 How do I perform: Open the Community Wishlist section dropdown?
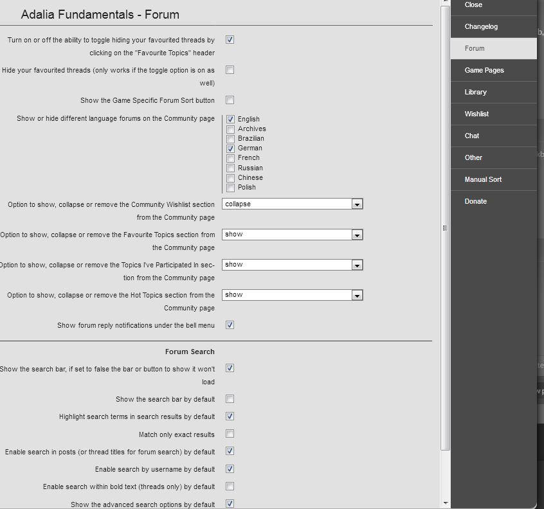[292, 204]
